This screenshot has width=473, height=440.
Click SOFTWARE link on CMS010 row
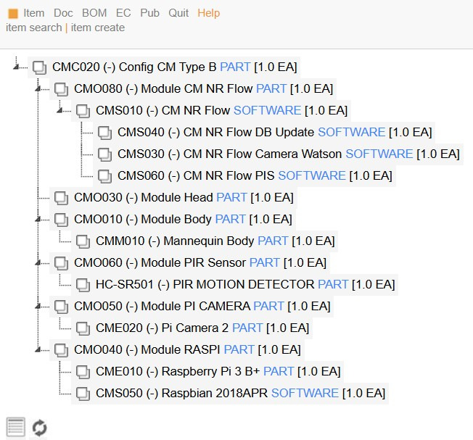[267, 110]
